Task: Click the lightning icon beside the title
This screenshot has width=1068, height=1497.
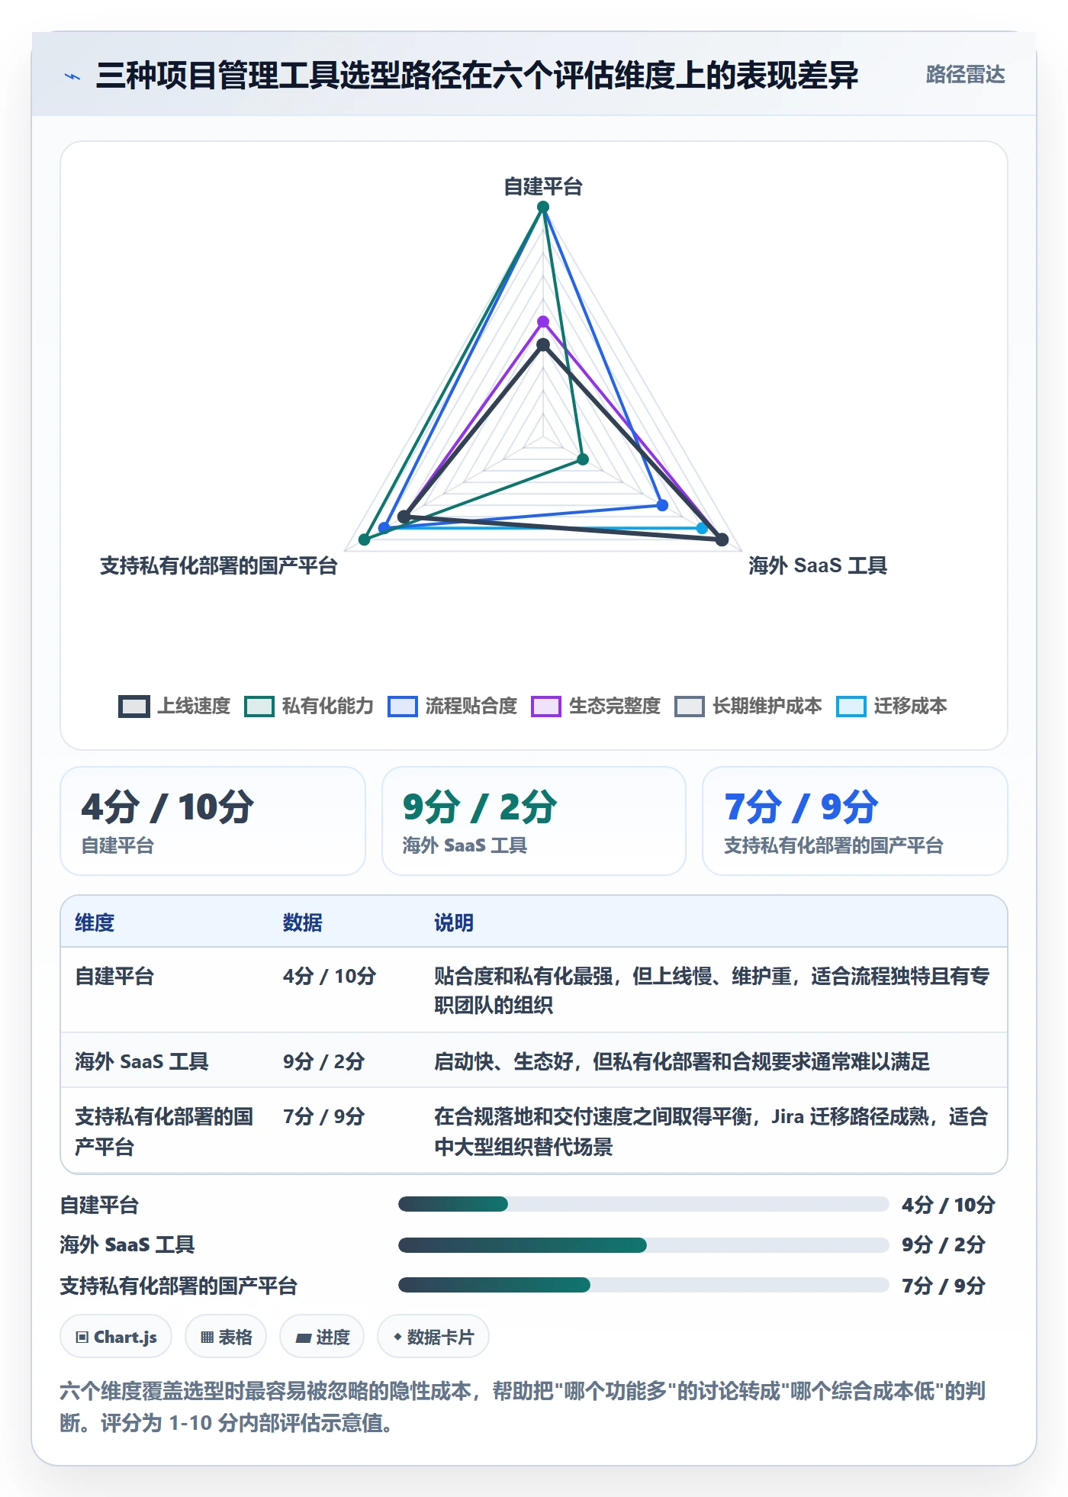Action: 72,76
